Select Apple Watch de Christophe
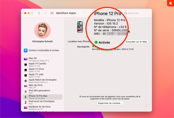 (42, 81)
